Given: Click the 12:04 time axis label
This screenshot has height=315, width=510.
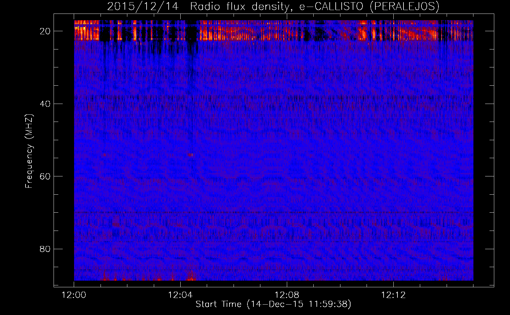Looking at the screenshot, I should (180, 295).
